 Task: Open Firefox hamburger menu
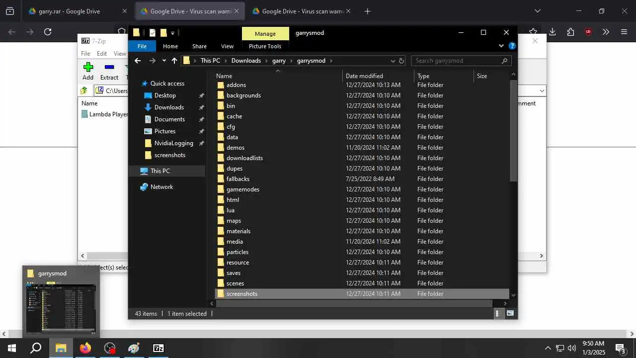point(624,32)
